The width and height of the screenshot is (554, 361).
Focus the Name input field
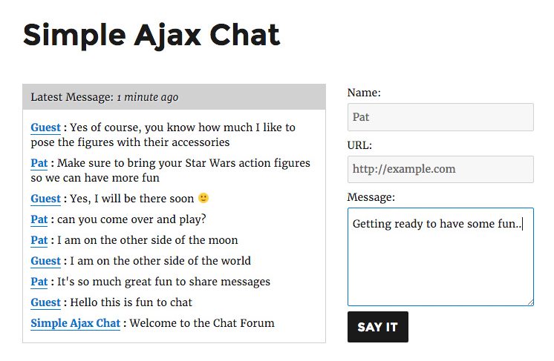point(440,117)
